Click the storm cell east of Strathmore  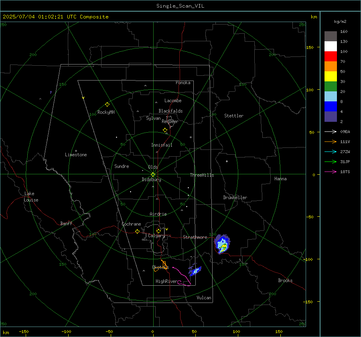coord(222,244)
